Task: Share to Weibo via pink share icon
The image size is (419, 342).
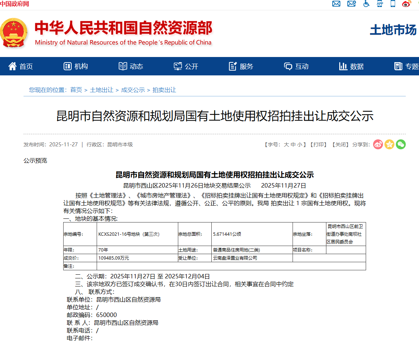Action: 378,145
